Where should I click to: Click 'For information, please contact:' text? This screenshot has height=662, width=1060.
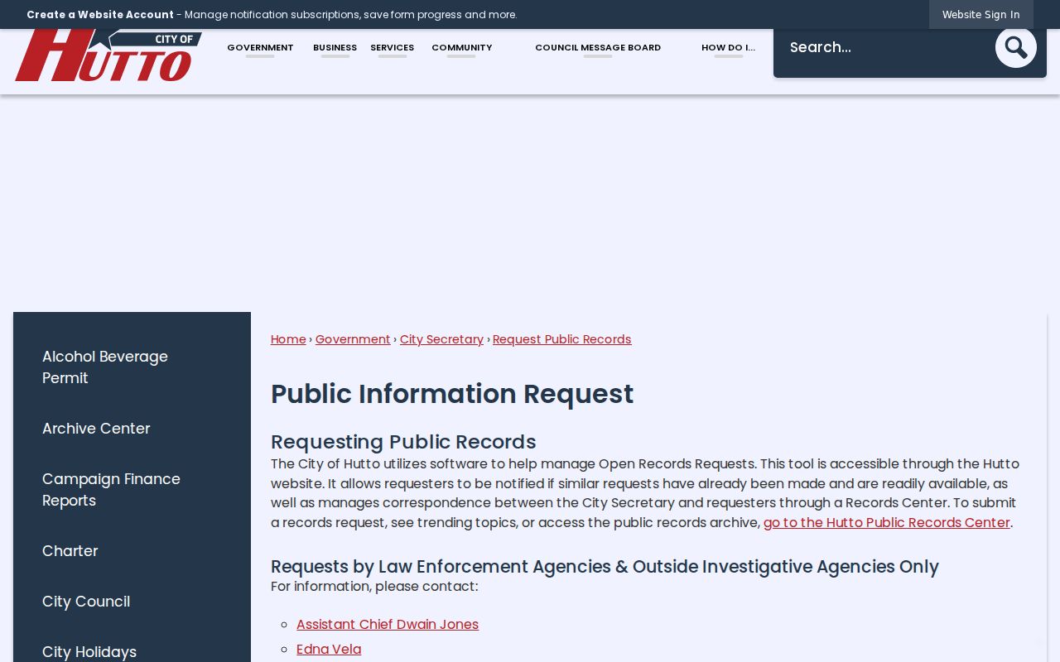(374, 587)
